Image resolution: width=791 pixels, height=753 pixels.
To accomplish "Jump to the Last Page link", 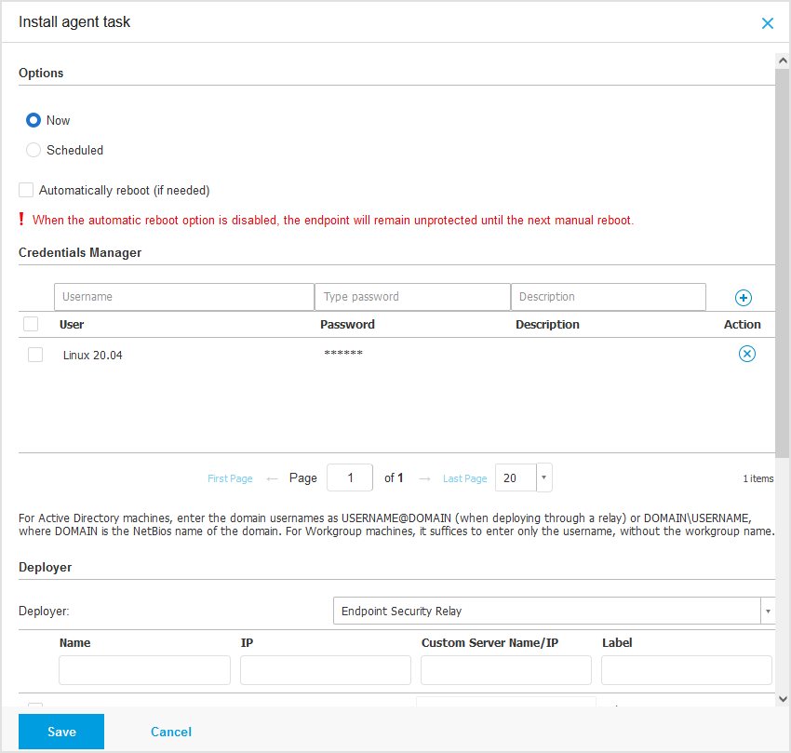I will [x=464, y=478].
